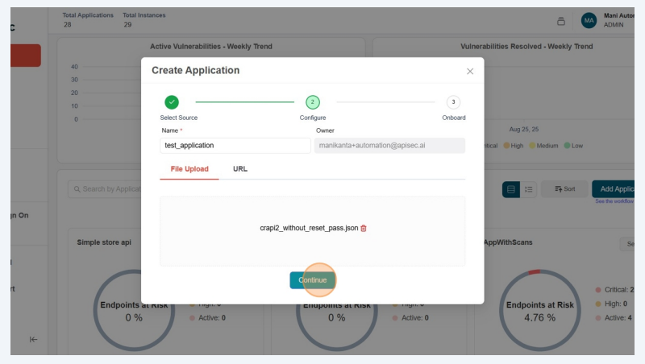The image size is (645, 364).
Task: Click the Owner email field
Action: 389,146
